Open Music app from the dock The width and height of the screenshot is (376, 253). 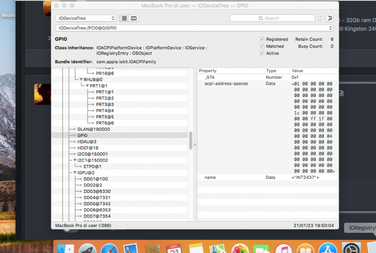[x=283, y=249]
